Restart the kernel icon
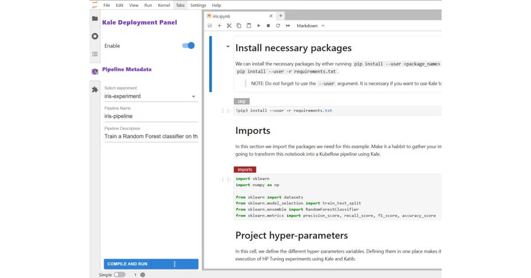 278,26
